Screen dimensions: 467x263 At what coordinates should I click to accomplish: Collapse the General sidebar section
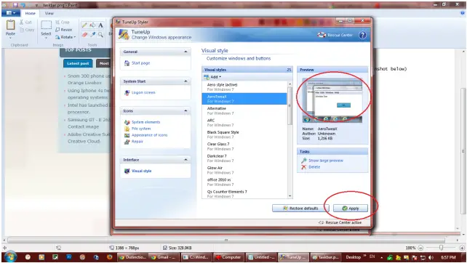pos(185,52)
